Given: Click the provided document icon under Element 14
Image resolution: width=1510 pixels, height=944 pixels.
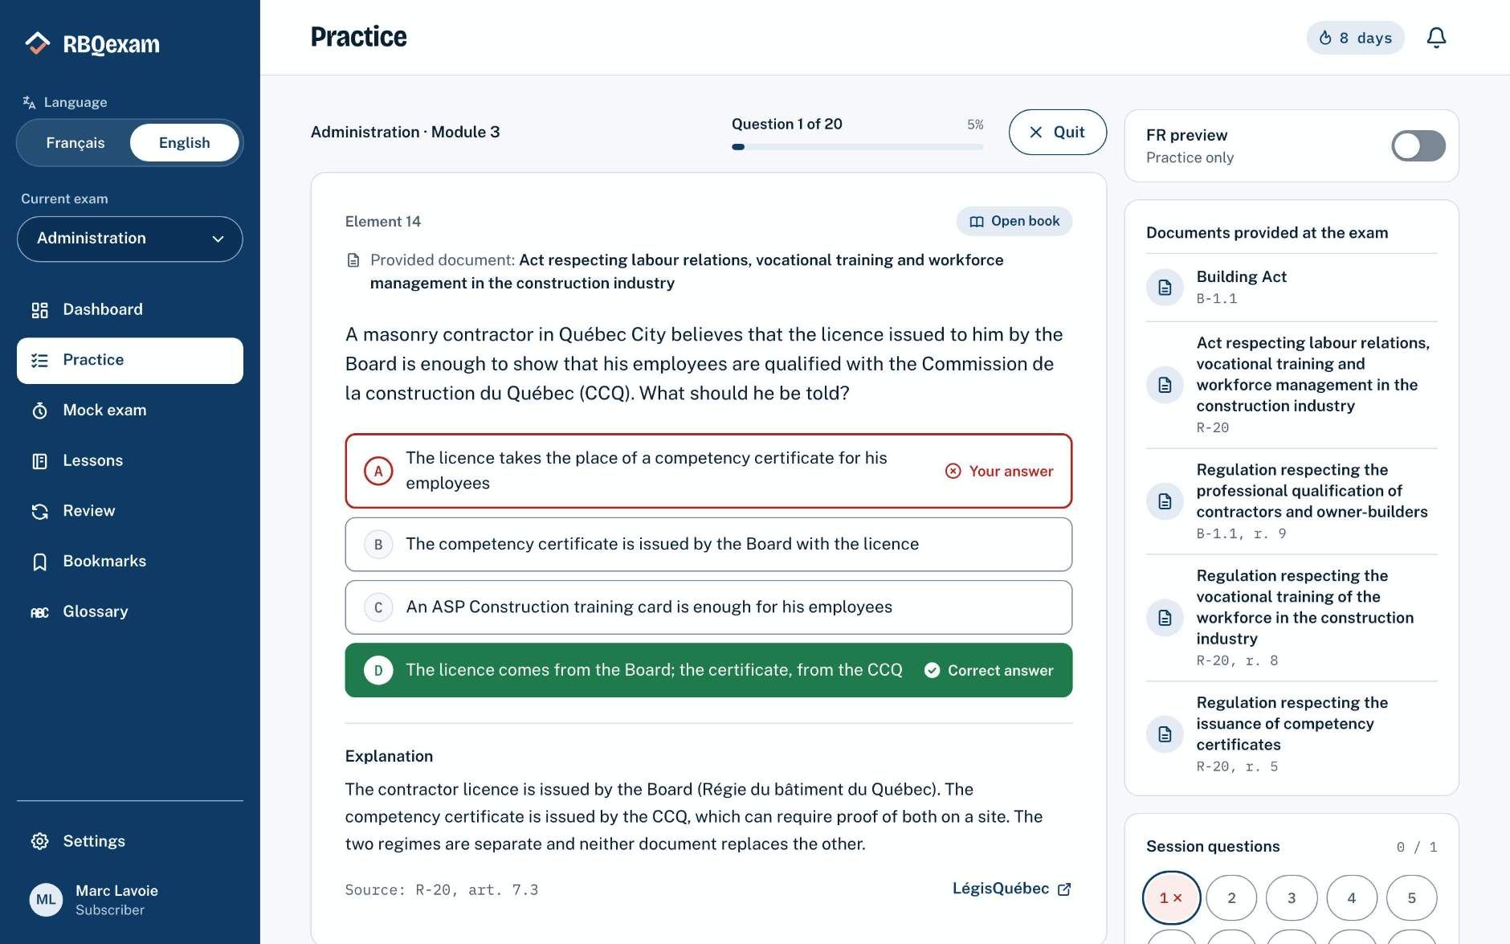Looking at the screenshot, I should (x=353, y=260).
